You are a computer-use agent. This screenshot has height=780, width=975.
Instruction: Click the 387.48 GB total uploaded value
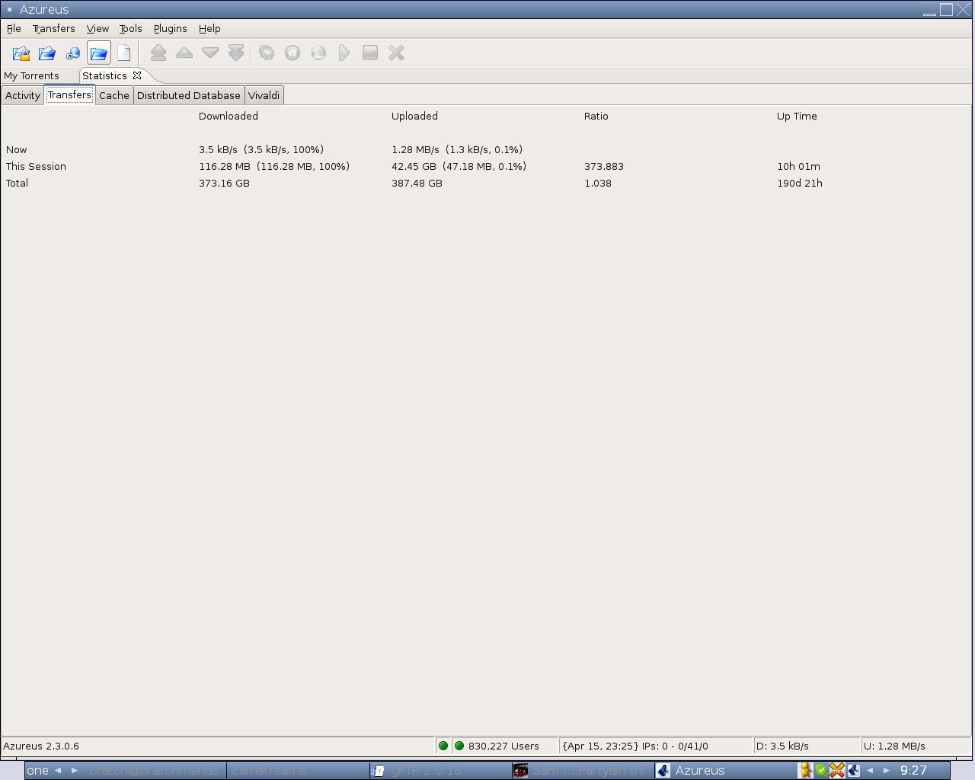pos(417,183)
